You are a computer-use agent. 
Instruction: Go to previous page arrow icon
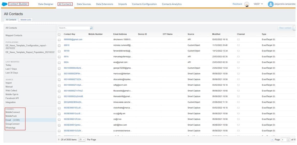[272, 140]
